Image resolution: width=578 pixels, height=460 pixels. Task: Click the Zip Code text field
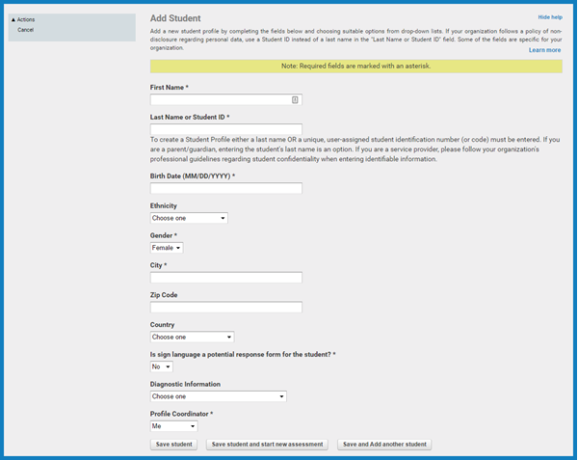point(226,308)
